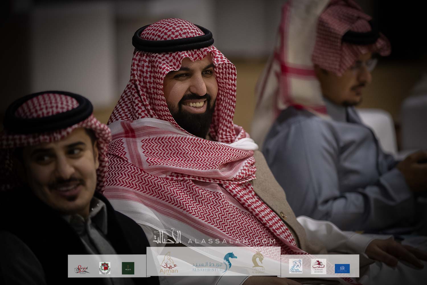
Task: Click the red checkered scarf across the chest
Action: point(182,165)
